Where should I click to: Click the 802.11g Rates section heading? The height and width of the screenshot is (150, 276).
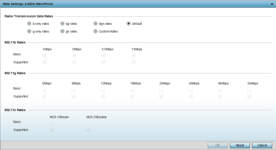click(15, 73)
